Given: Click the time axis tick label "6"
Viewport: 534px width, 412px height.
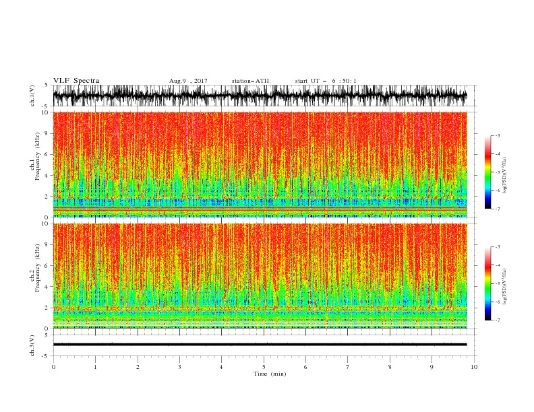Looking at the screenshot, I should pos(306,367).
